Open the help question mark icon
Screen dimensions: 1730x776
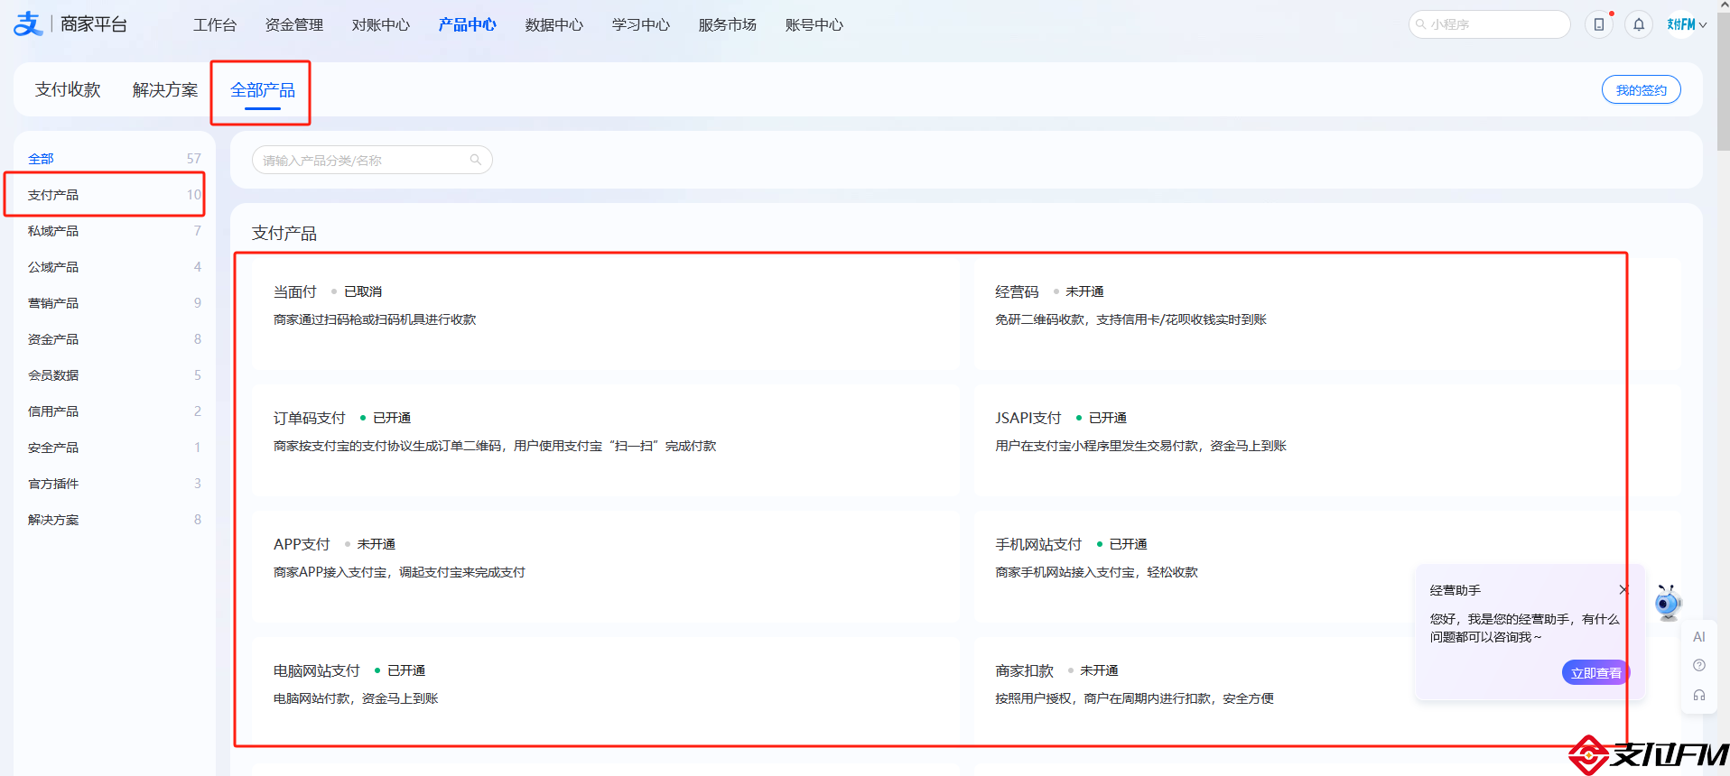(x=1698, y=665)
